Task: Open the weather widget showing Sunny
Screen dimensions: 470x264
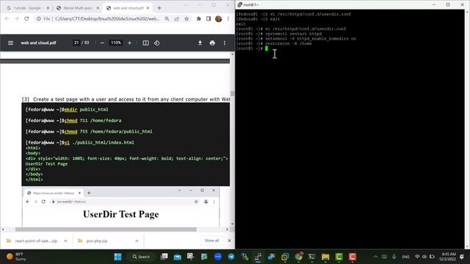Action: [x=17, y=257]
